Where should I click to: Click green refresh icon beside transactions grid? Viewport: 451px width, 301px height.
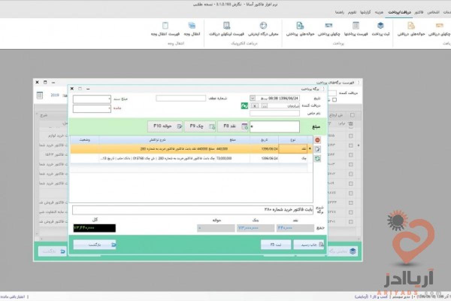pos(318,159)
